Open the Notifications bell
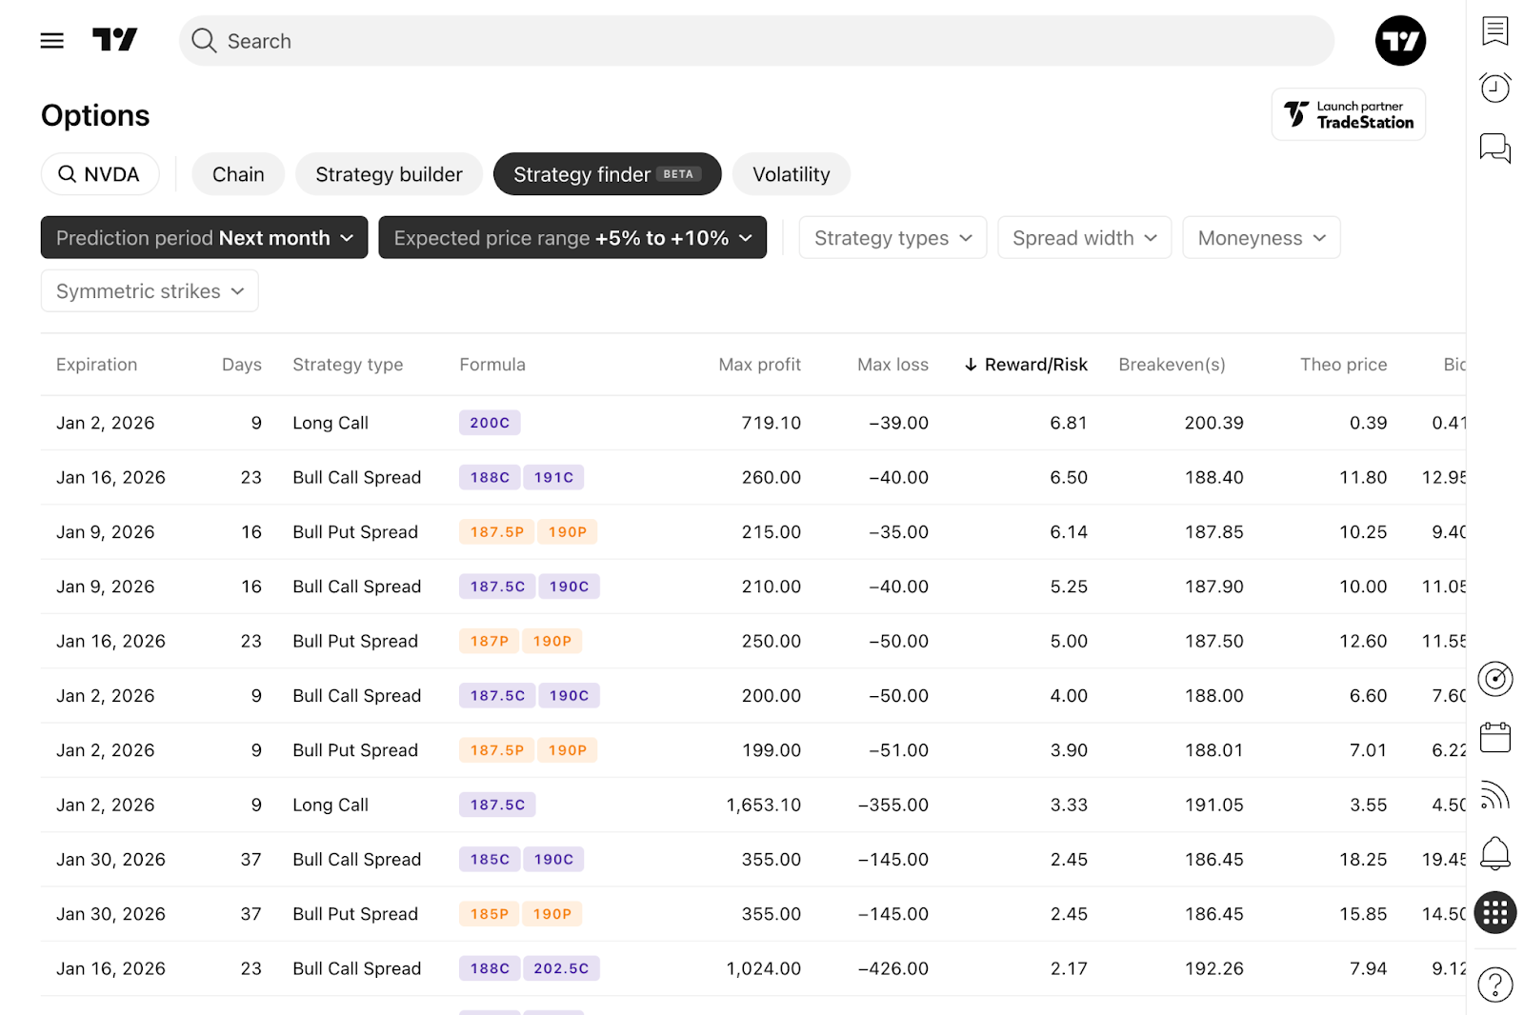 coord(1494,853)
